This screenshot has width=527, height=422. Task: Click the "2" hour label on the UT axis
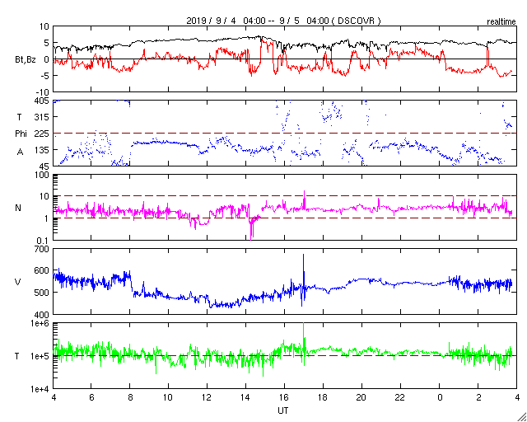[478, 398]
